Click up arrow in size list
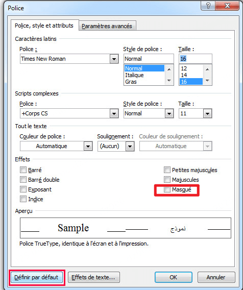 [207, 69]
